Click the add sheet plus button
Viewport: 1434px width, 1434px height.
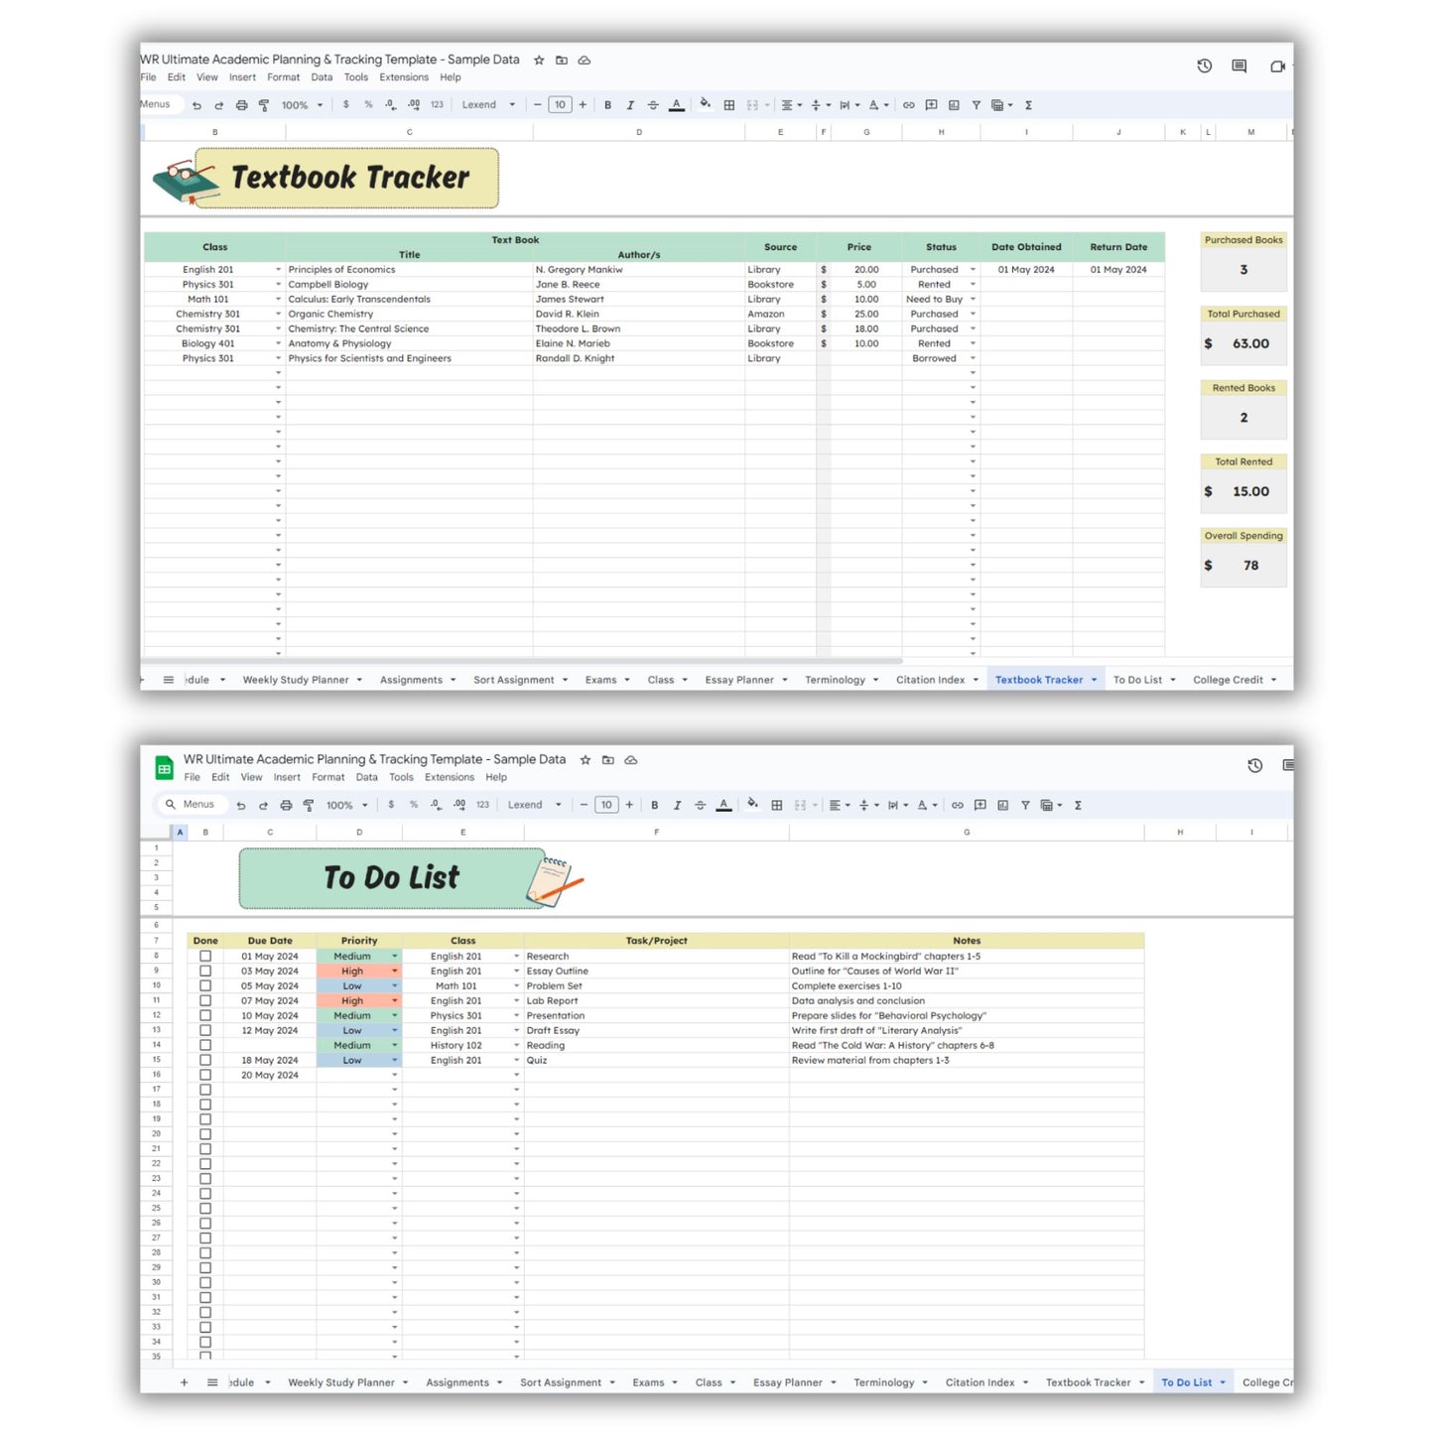click(184, 1382)
